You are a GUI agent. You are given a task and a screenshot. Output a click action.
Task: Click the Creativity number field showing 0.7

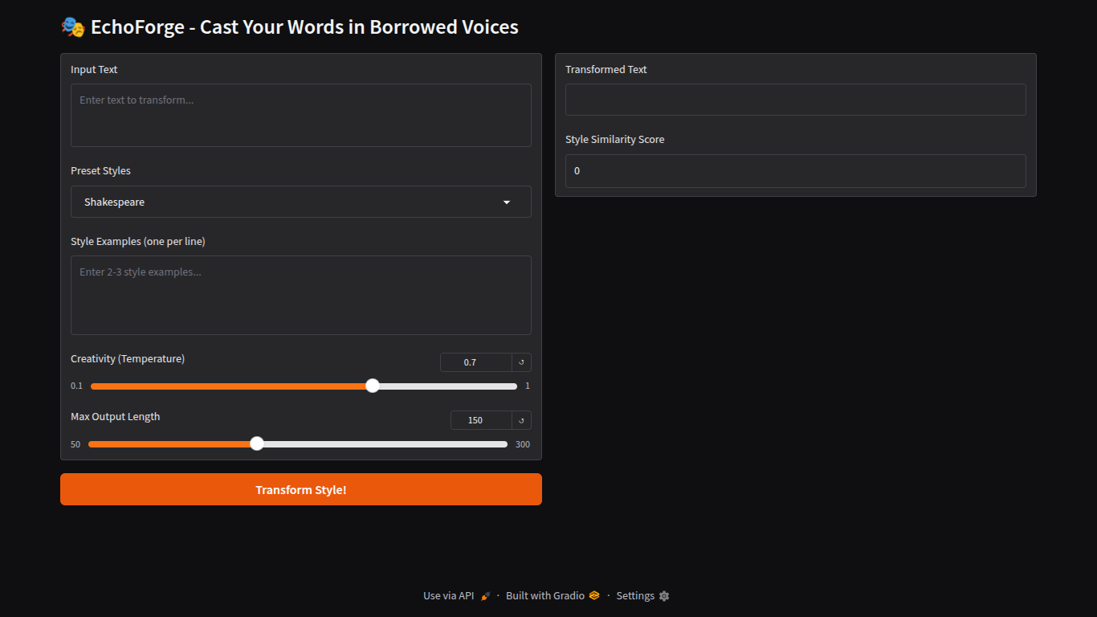pyautogui.click(x=475, y=362)
